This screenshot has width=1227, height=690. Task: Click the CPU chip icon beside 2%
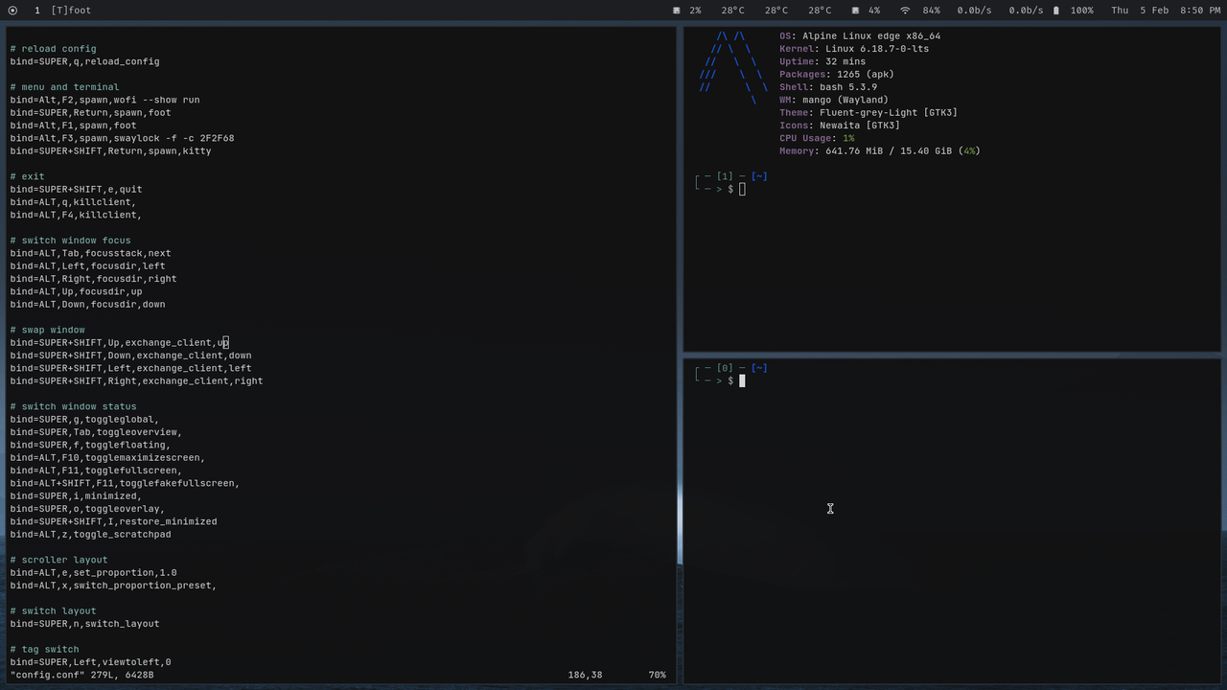pyautogui.click(x=677, y=11)
